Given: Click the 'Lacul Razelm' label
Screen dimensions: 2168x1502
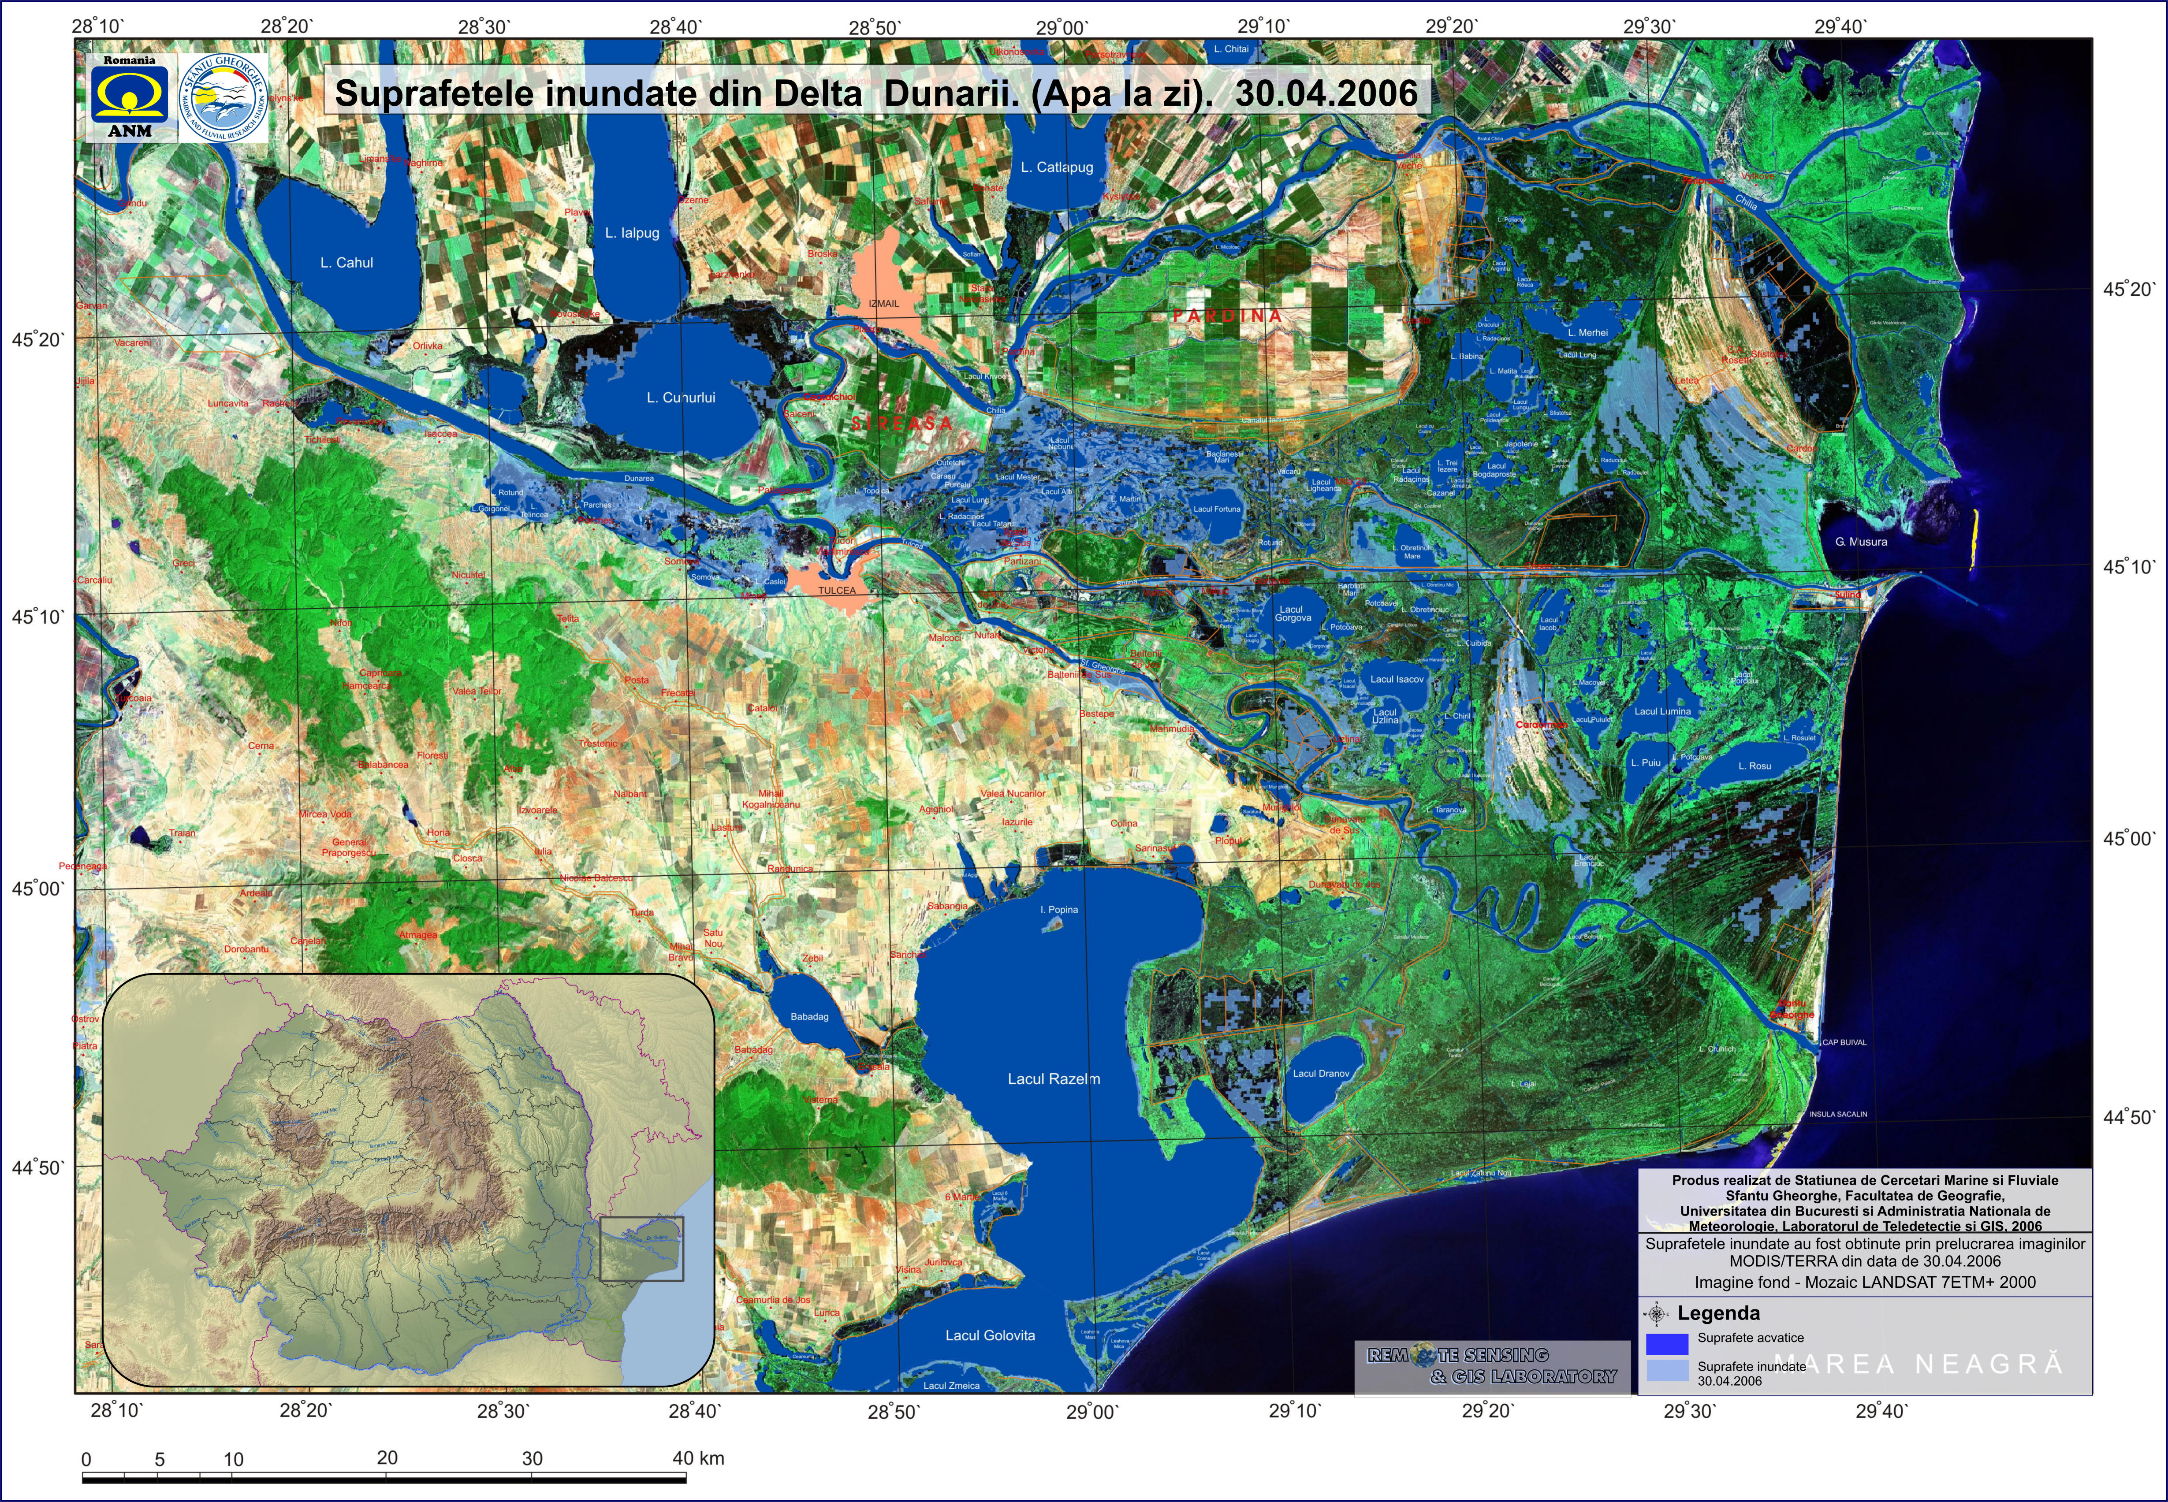Looking at the screenshot, I should click(1054, 1078).
